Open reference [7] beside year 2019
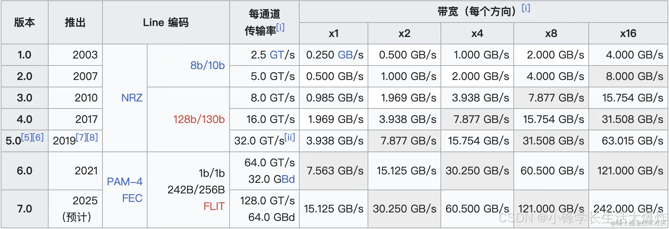Image resolution: width=669 pixels, height=229 pixels. point(81,137)
